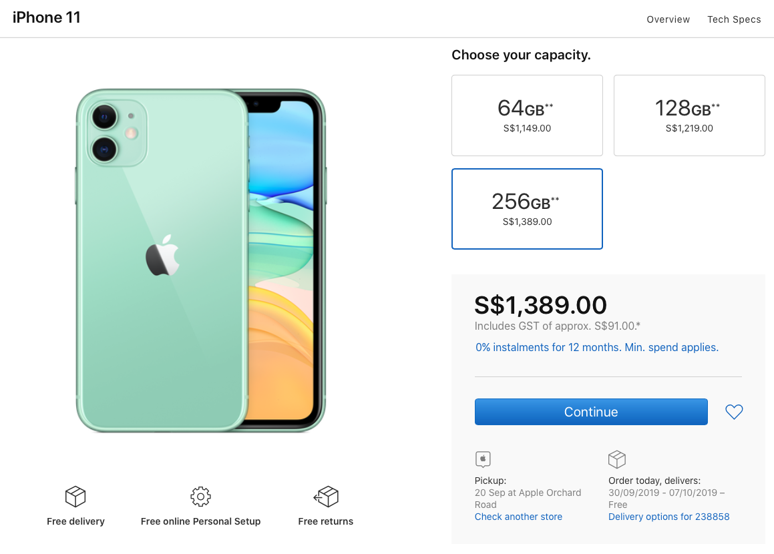Image resolution: width=774 pixels, height=554 pixels.
Task: Open the Check another store link
Action: (x=518, y=516)
